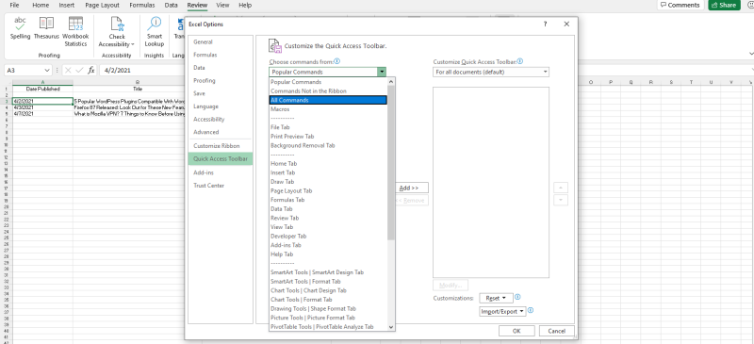Click the Cancel button
Image resolution: width=754 pixels, height=344 pixels.
(556, 331)
